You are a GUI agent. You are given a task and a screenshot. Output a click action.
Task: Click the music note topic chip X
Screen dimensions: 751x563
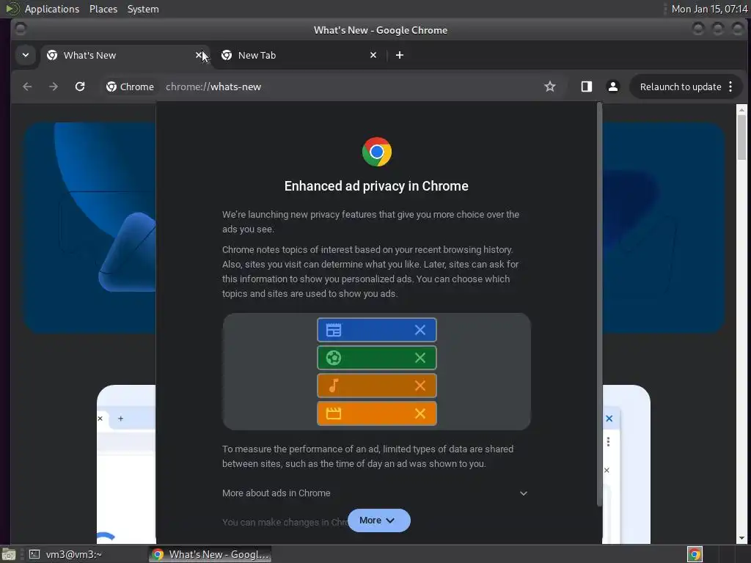pyautogui.click(x=420, y=386)
